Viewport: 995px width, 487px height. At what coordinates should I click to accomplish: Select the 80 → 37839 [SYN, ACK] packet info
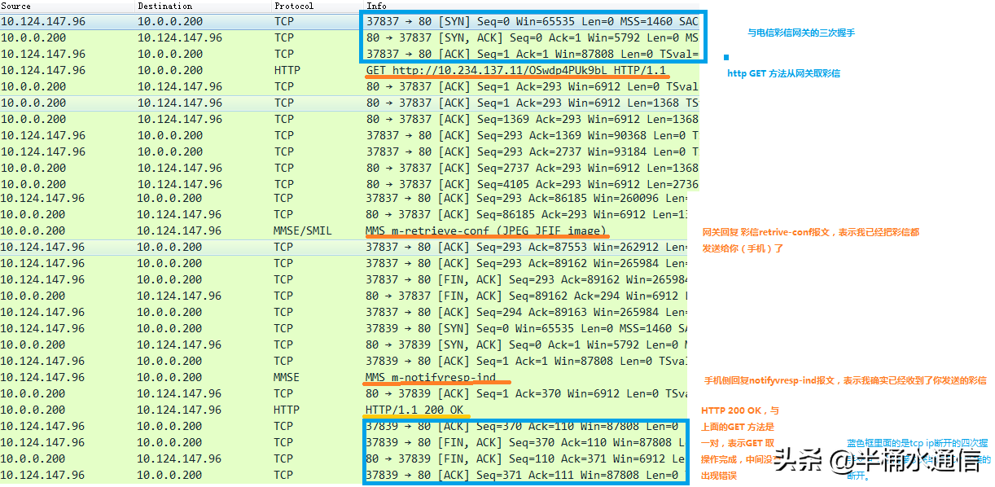[527, 344]
